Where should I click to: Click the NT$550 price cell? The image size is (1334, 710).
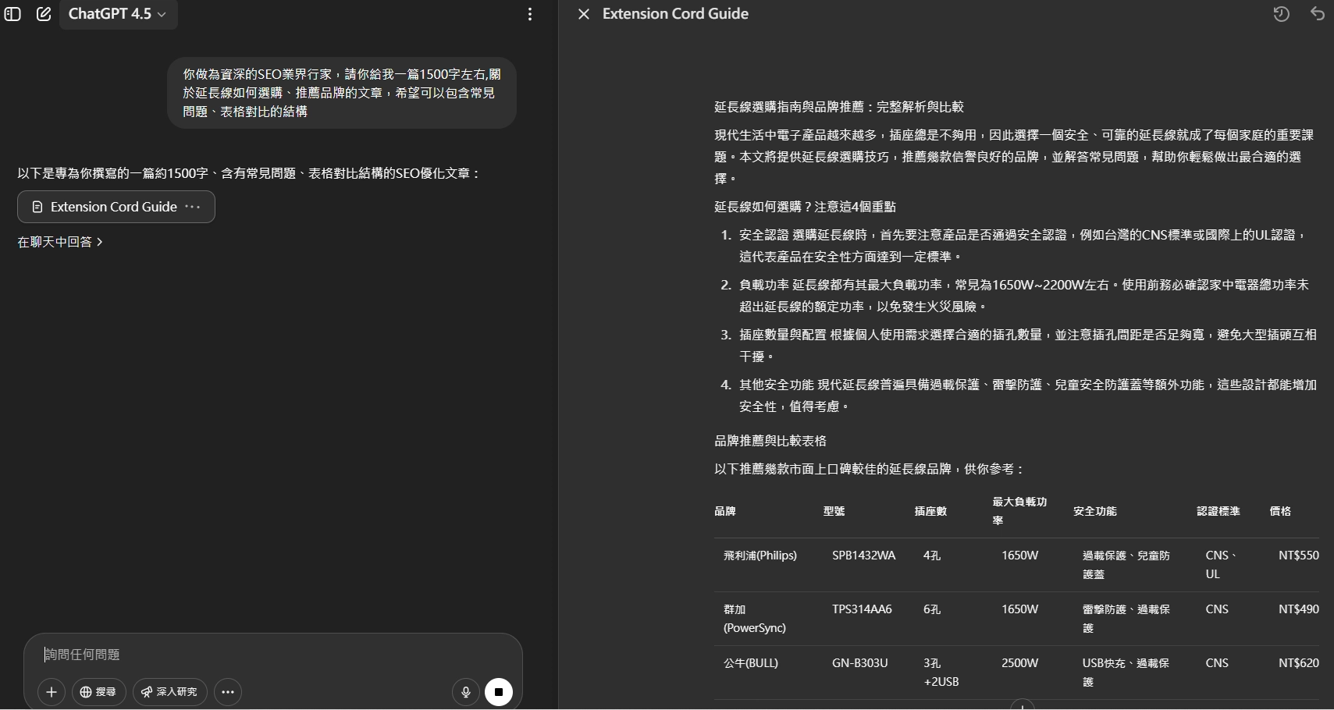click(1299, 556)
